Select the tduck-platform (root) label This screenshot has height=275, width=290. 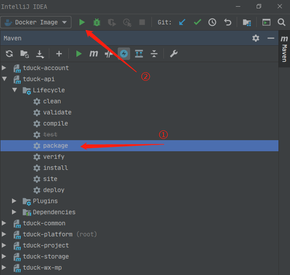click(x=60, y=234)
